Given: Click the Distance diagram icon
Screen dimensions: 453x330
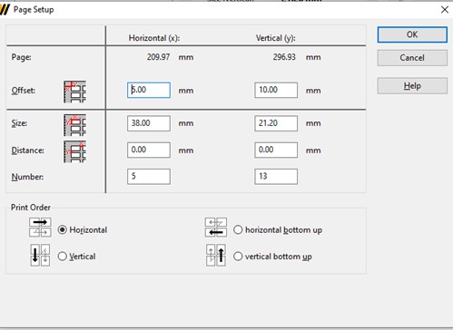Looking at the screenshot, I should (x=74, y=151).
